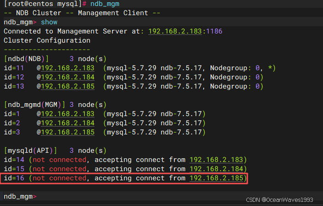Click the 192.168.2.183 link in the id=11 row
Screen dimensions: 323x206
[x=67, y=68]
